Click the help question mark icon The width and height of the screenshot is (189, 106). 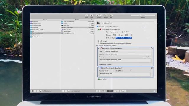point(154,91)
